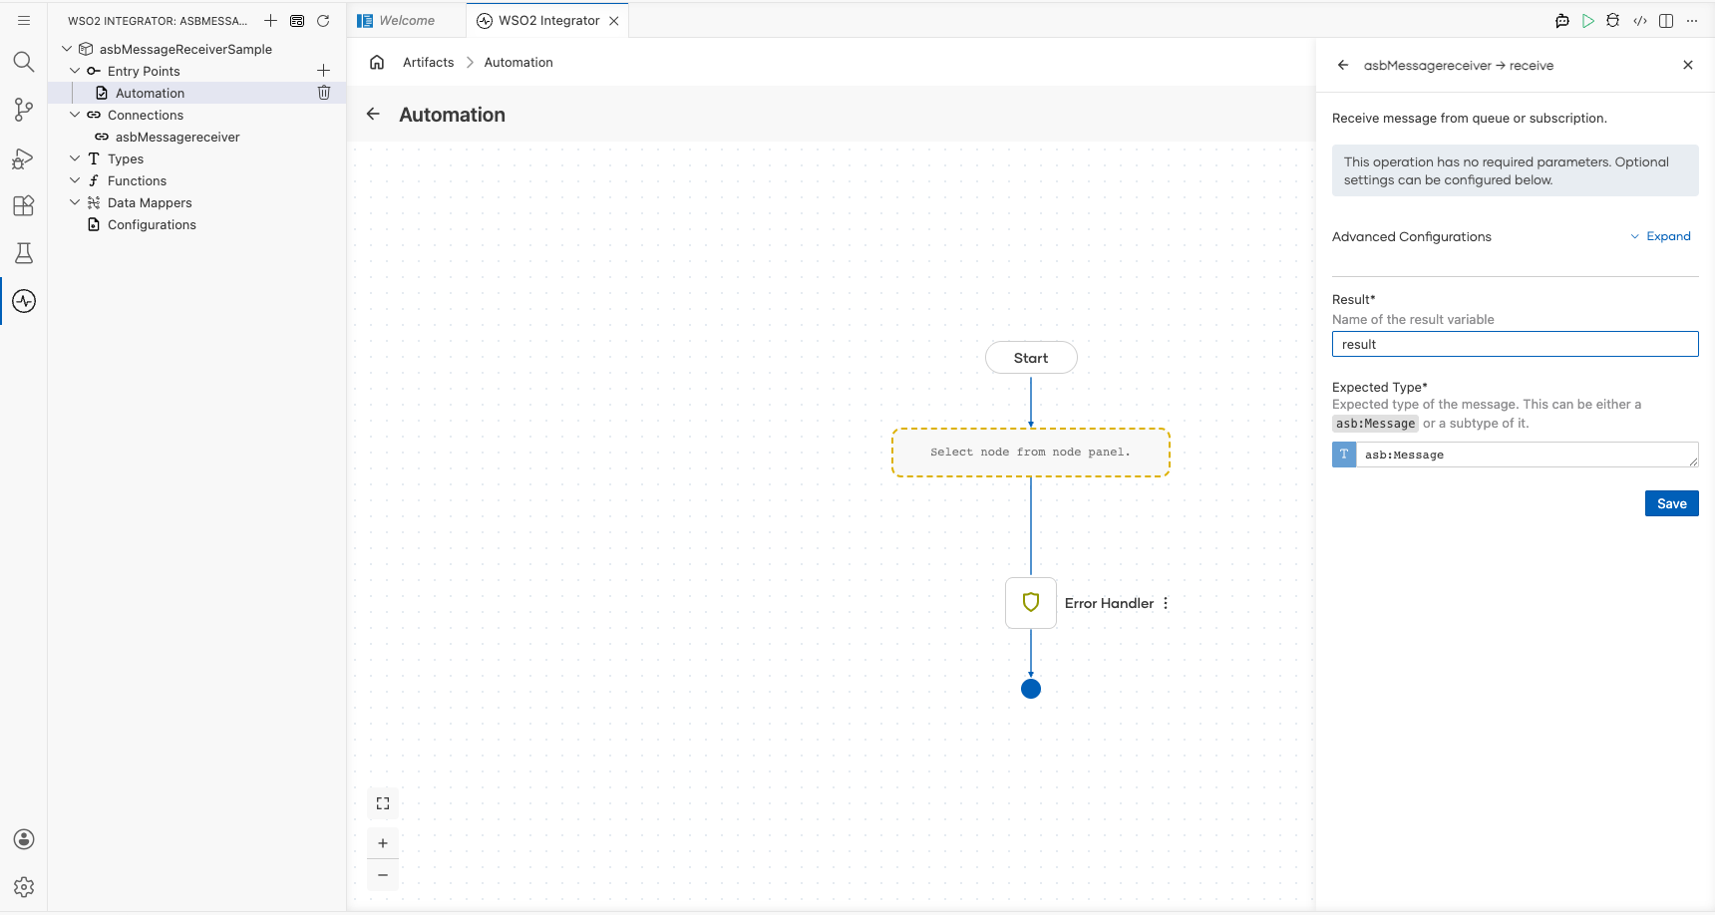Switch to the Welcome tab
This screenshot has height=915, width=1715.
pos(406,20)
